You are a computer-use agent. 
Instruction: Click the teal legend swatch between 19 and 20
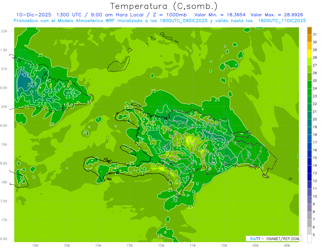click(x=309, y=123)
